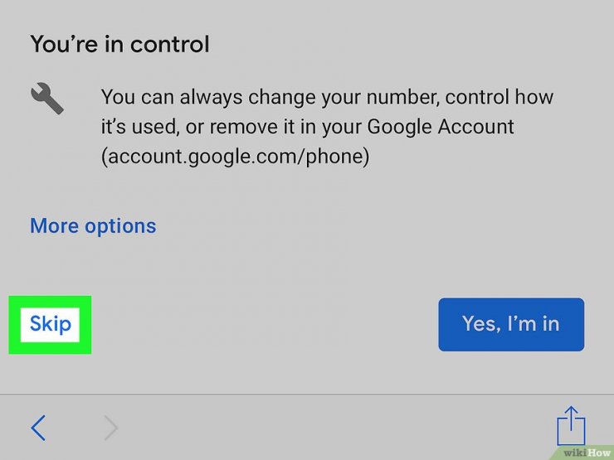Click the wikiHow watermark logo

click(587, 453)
